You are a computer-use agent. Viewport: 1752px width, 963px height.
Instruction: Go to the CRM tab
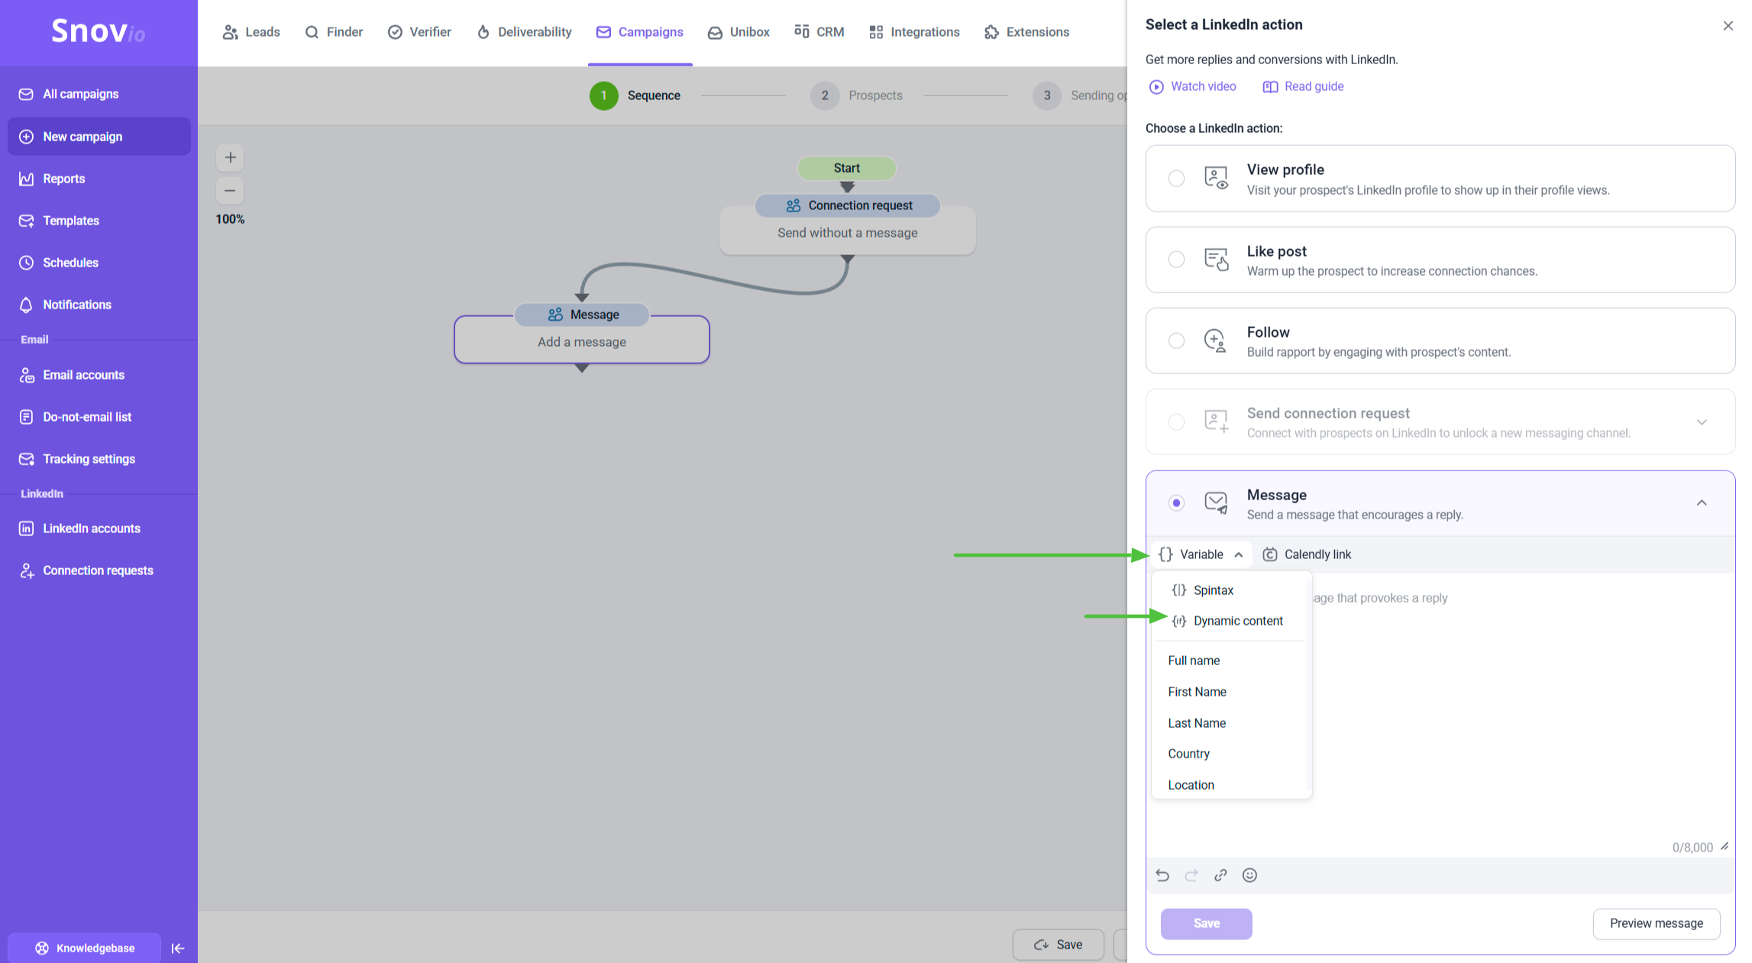819,32
